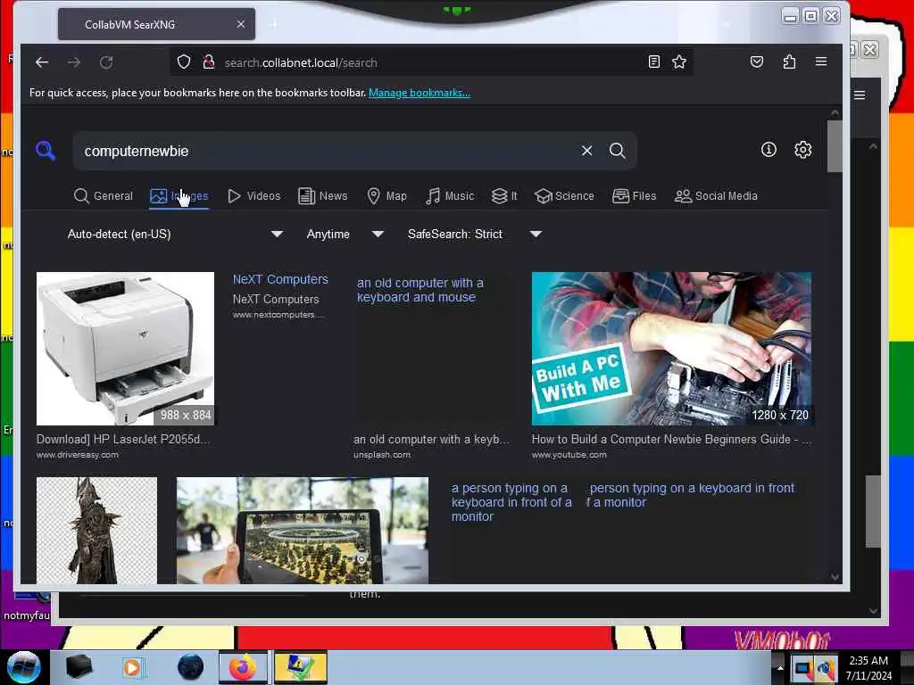Switch to the IT category
Image resolution: width=914 pixels, height=685 pixels.
tap(504, 195)
